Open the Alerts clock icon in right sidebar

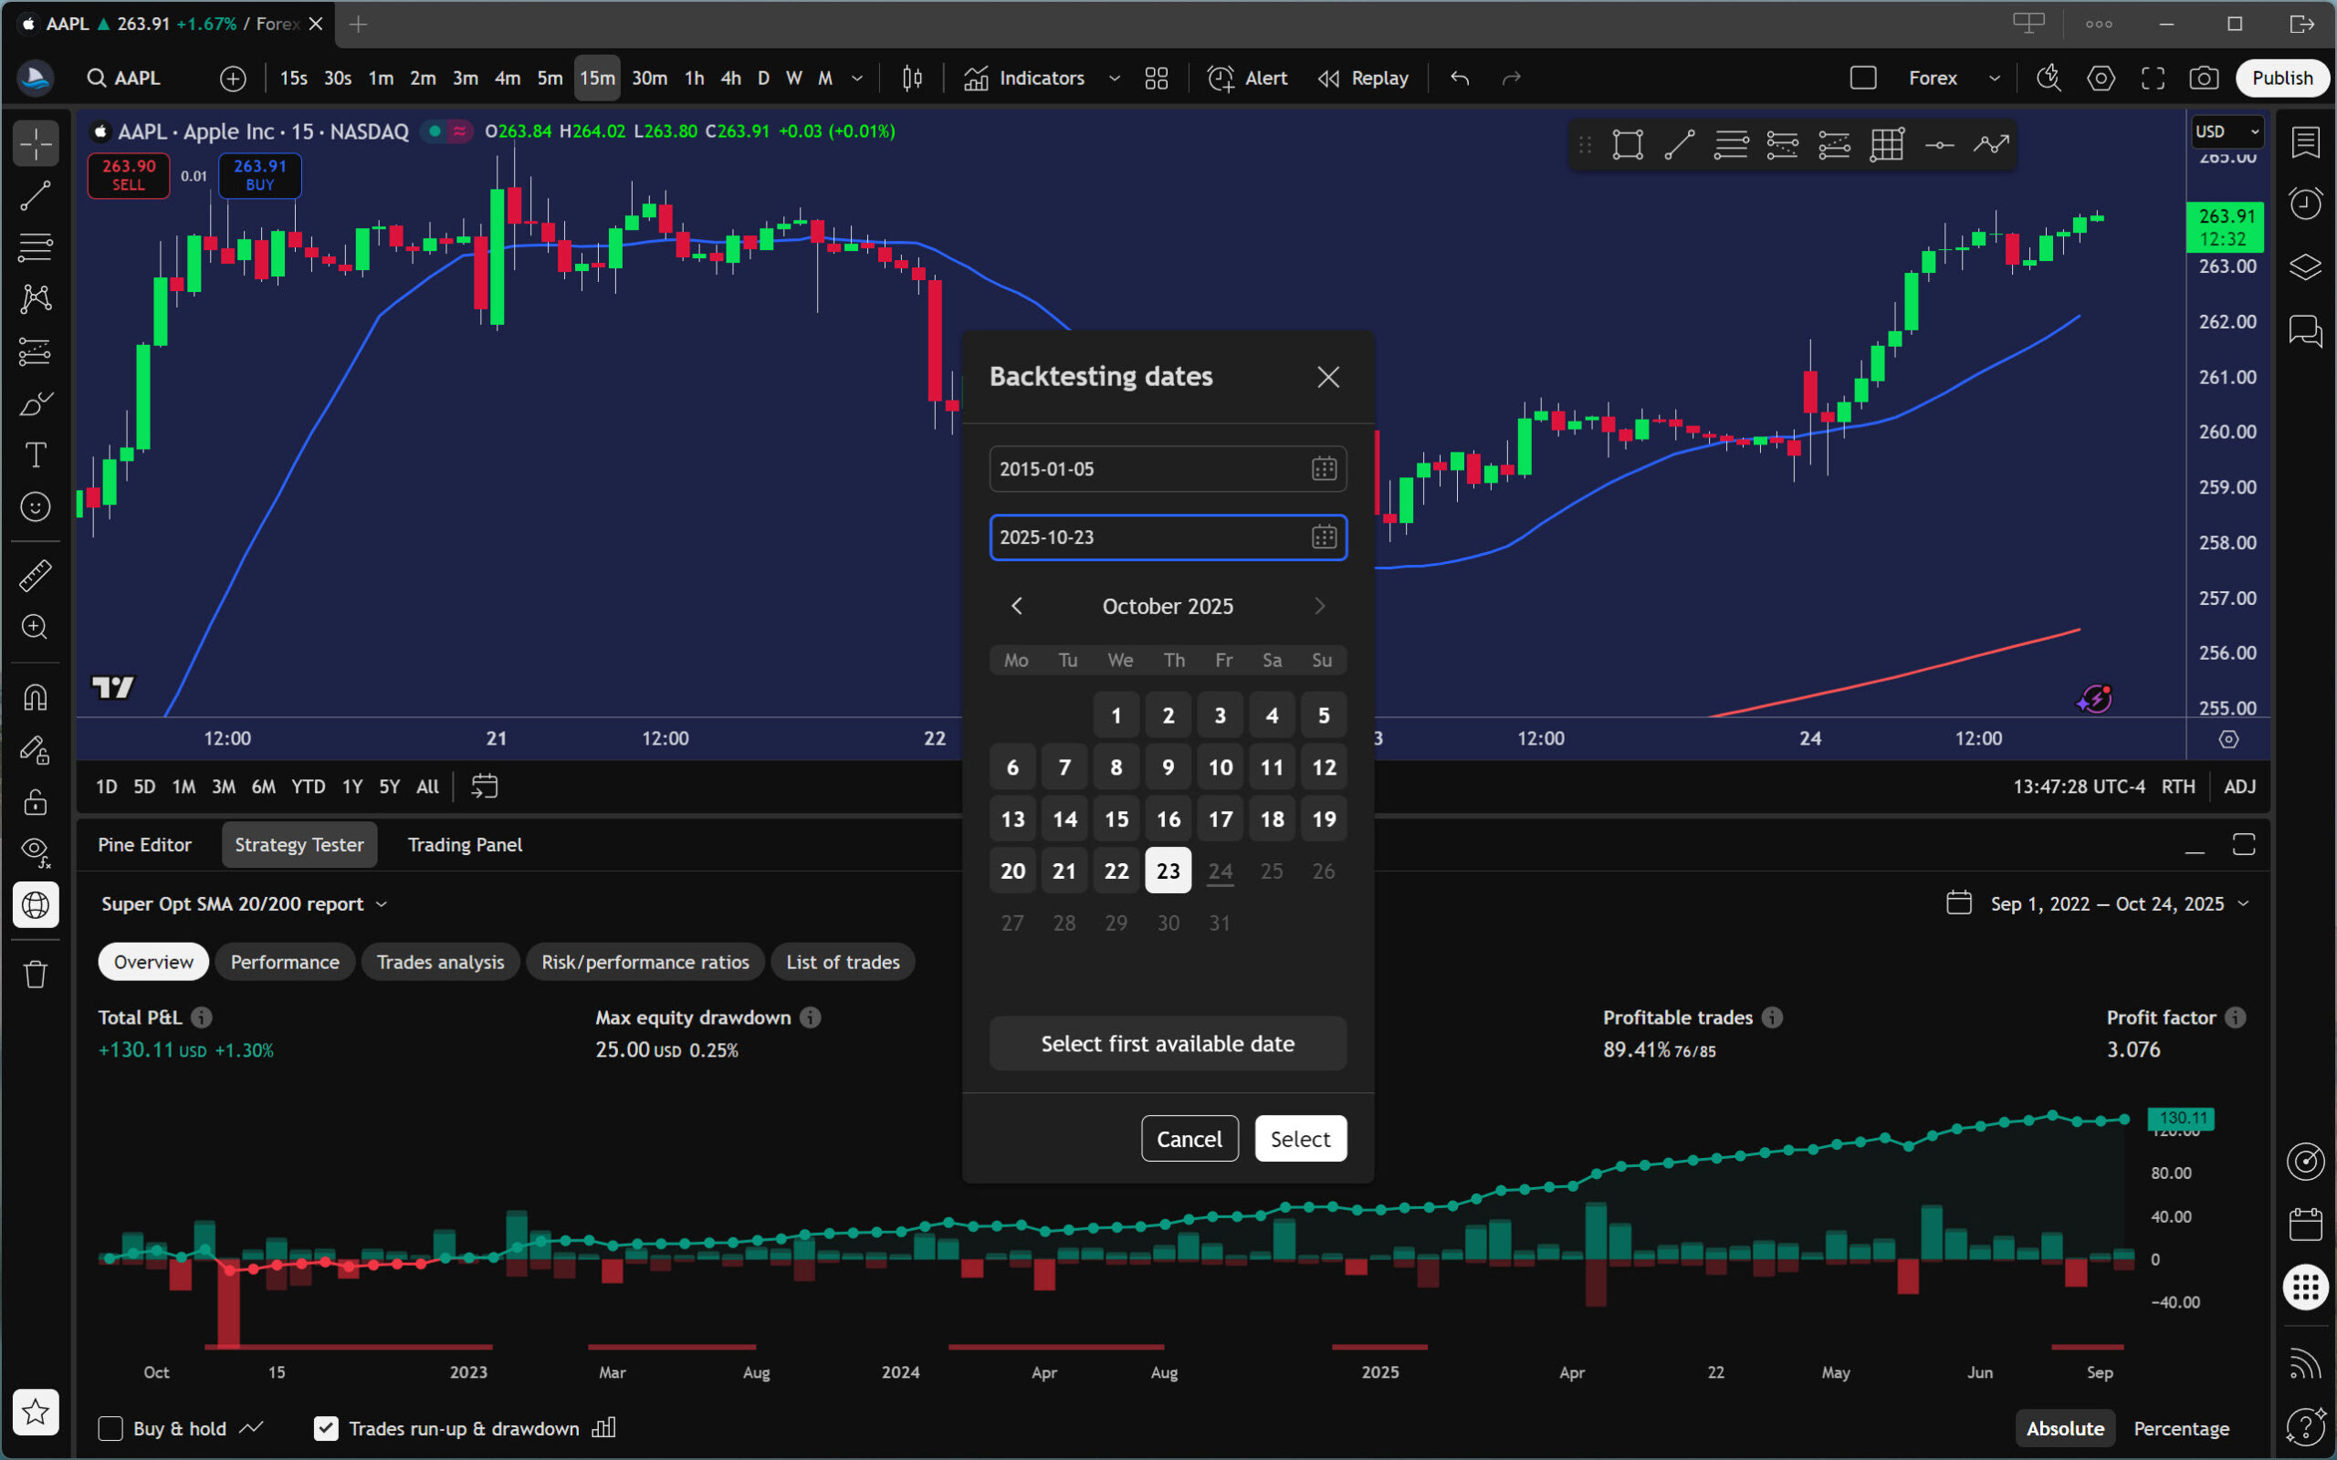coord(2305,203)
